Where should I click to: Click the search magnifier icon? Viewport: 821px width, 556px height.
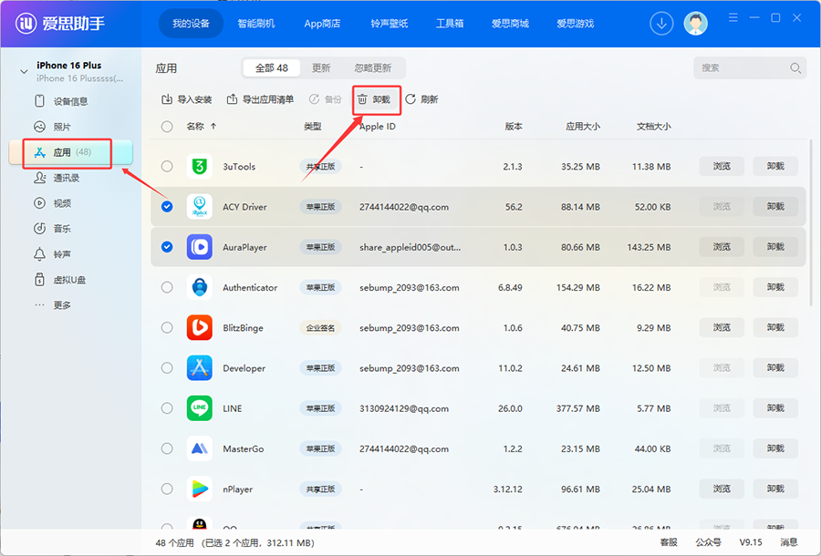coord(795,68)
